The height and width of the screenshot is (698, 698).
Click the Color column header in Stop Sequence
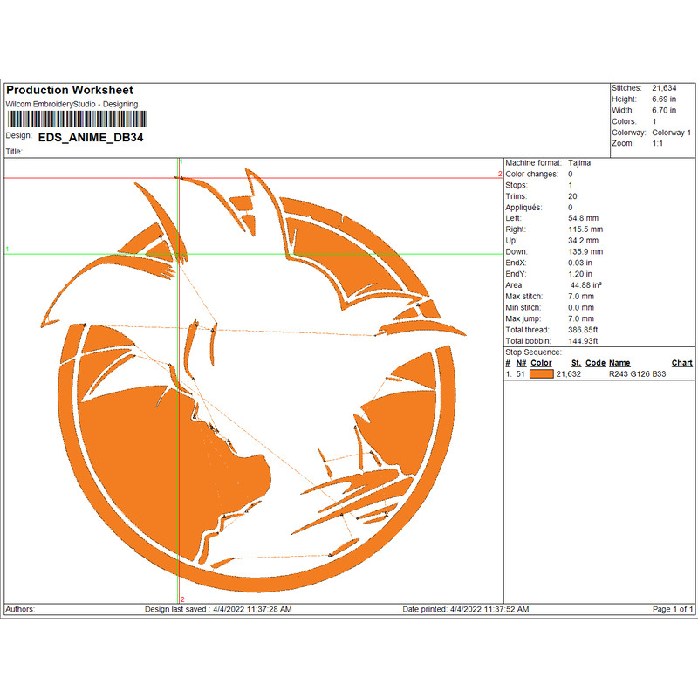click(x=541, y=363)
